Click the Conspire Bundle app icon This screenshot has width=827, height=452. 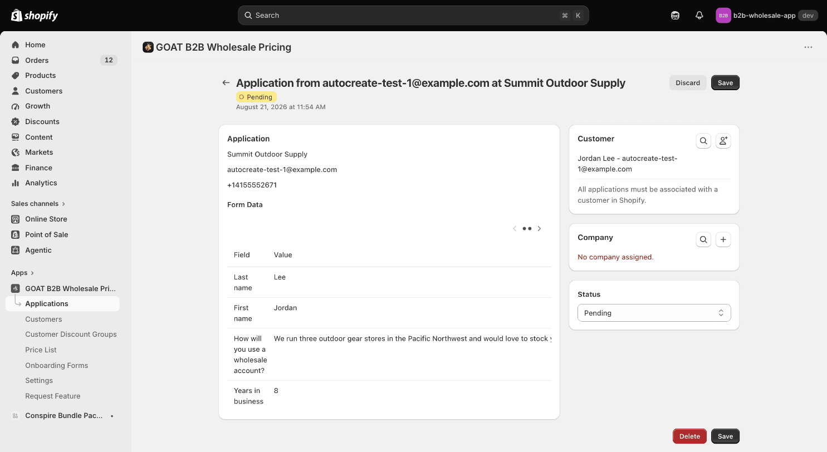point(16,416)
